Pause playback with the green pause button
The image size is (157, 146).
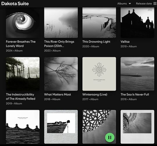(x=110, y=137)
